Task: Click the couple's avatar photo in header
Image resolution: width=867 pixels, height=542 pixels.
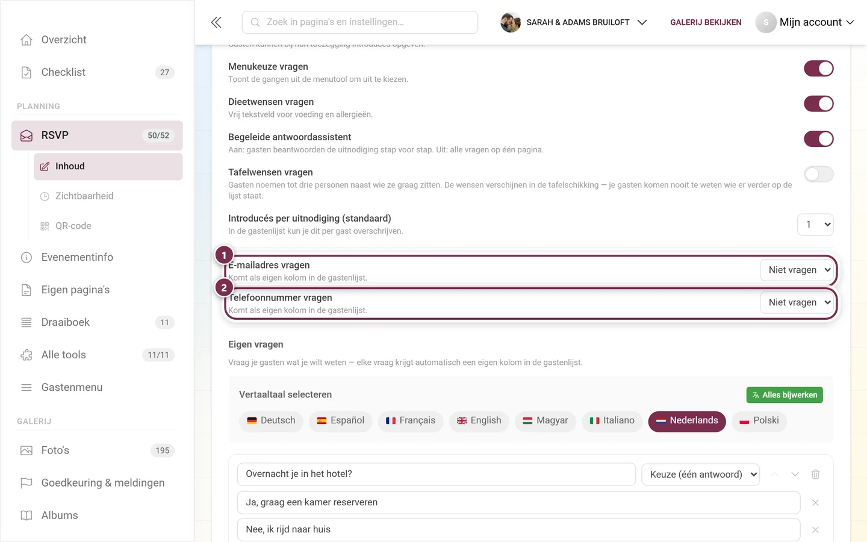Action: pyautogui.click(x=511, y=22)
